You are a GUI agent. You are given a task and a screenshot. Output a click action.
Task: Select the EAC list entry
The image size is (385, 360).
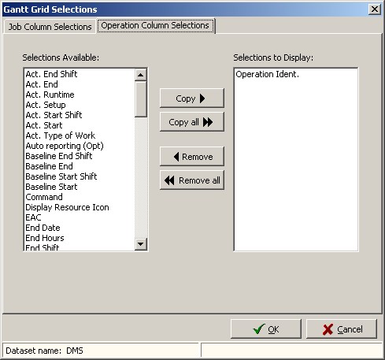pos(33,217)
